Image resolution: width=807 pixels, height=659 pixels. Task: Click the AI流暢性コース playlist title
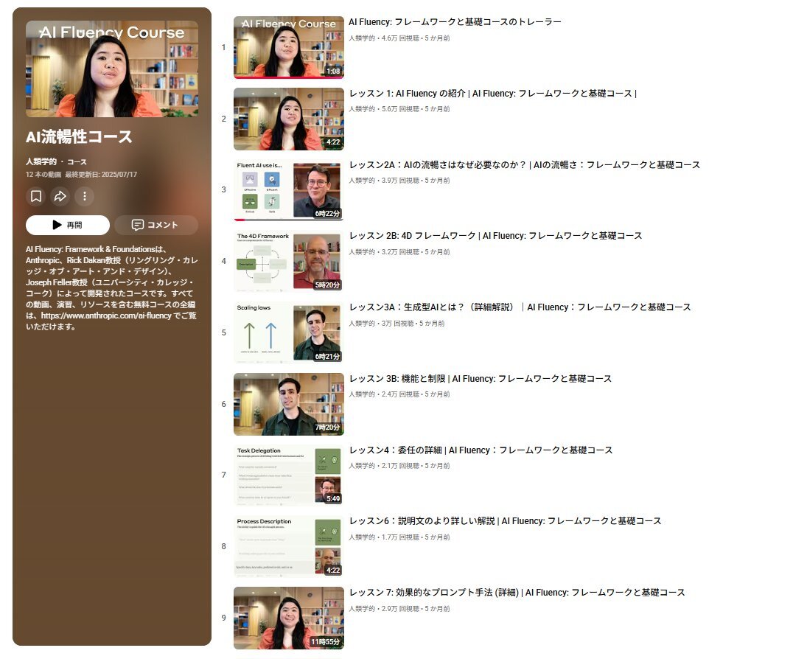click(79, 137)
